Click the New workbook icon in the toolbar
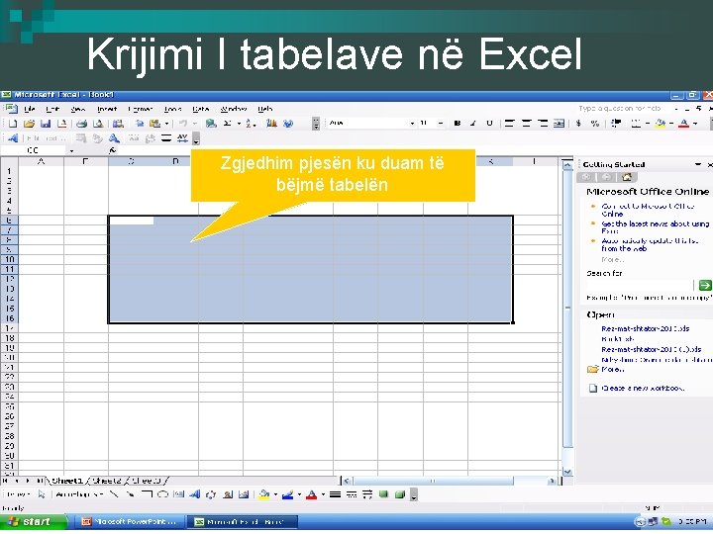Image resolution: width=713 pixels, height=534 pixels. coord(13,124)
